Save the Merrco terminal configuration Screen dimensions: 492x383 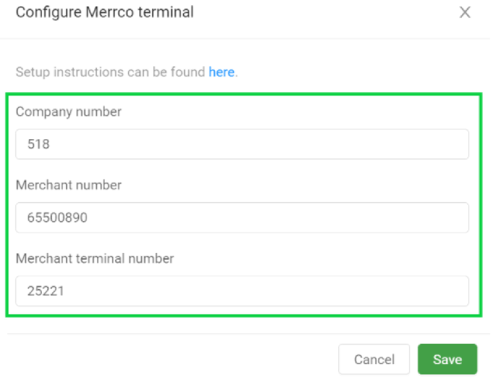tap(447, 360)
